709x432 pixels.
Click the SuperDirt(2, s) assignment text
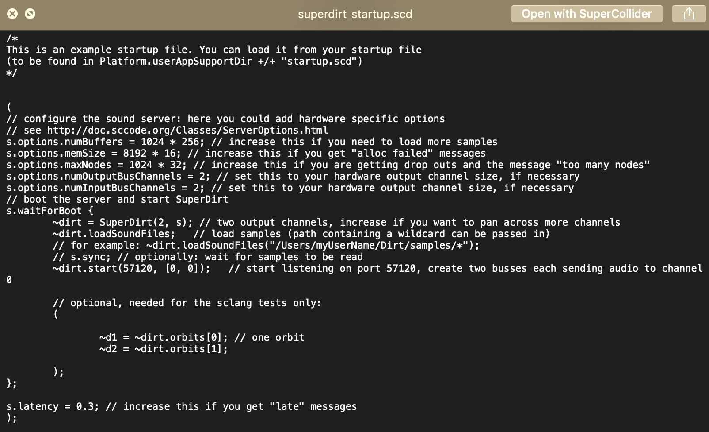coord(146,223)
